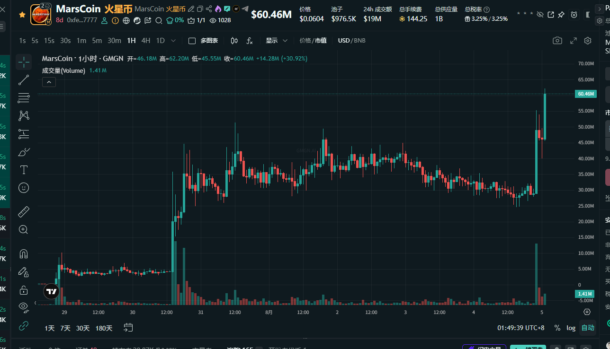The height and width of the screenshot is (349, 610).
Task: Toggle hide all drawings eye icon
Action: pos(24,307)
